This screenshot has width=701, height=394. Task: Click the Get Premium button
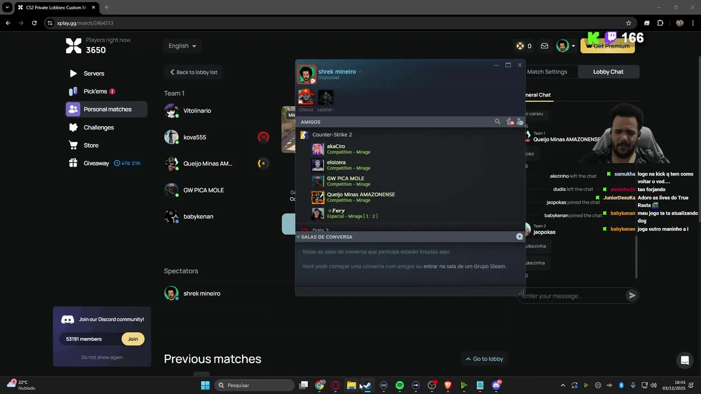tap(607, 46)
